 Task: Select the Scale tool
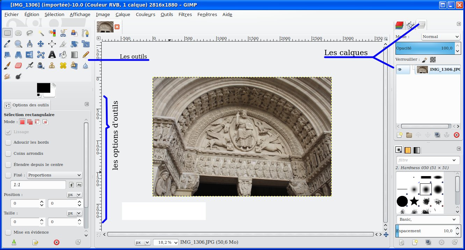tap(85, 44)
